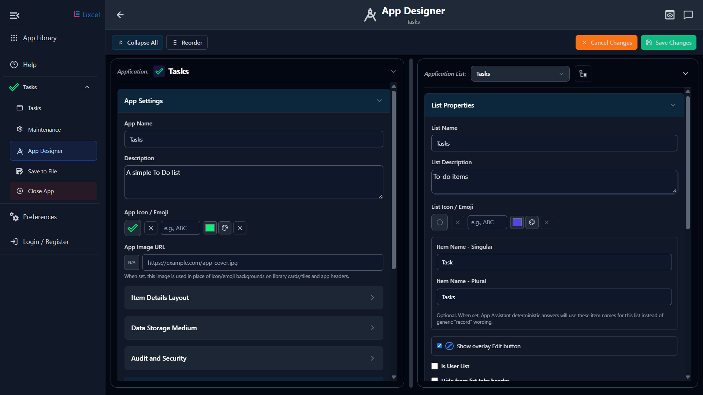Click Collapse All button
The width and height of the screenshot is (703, 395).
[x=137, y=42]
